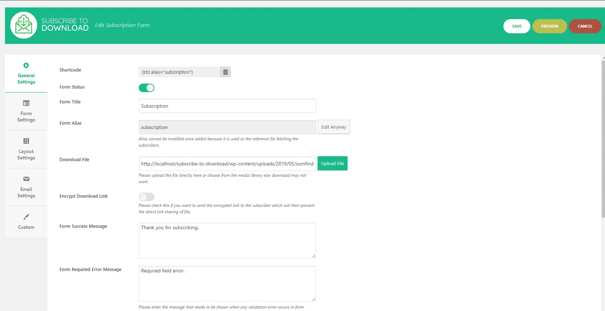Click the 'Download File' label
Viewport: 605px width, 311px height.
[74, 159]
